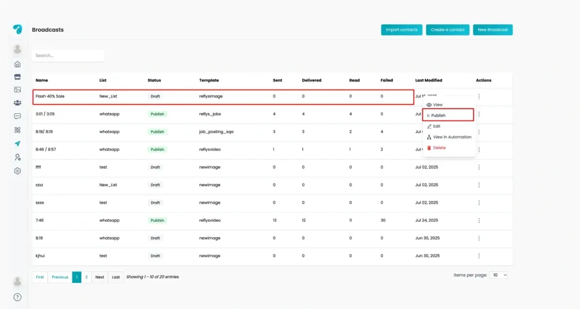Open the Home icon in sidebar
Viewport: 580px width, 309px height.
tap(18, 65)
